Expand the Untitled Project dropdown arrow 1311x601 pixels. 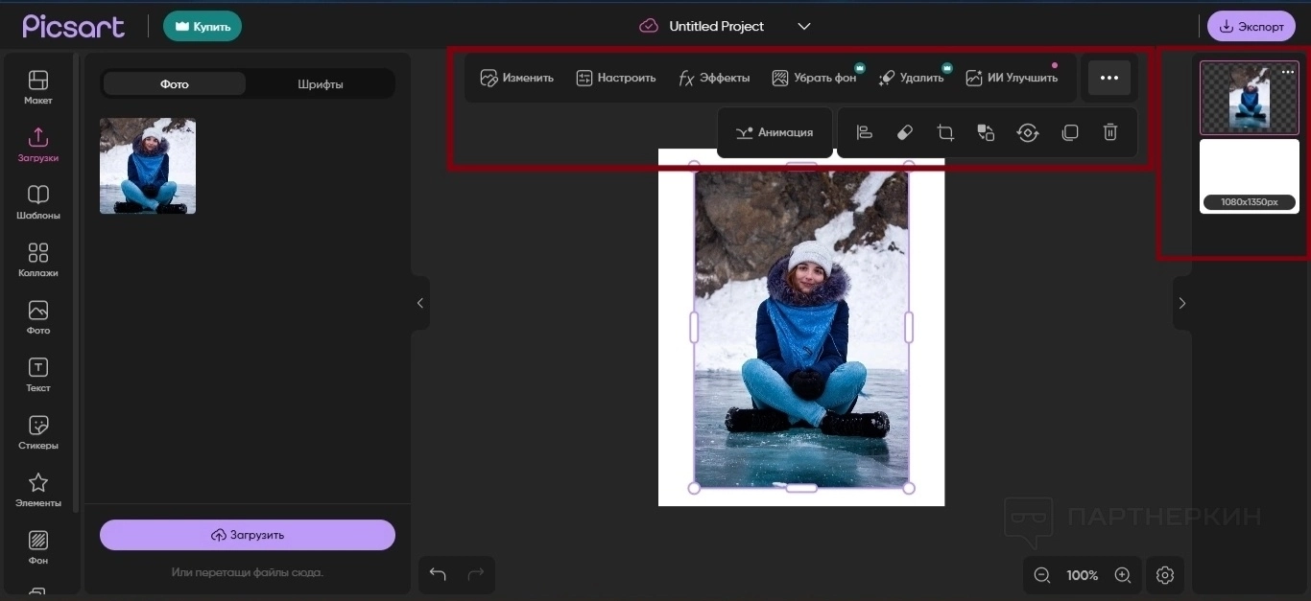click(x=804, y=26)
